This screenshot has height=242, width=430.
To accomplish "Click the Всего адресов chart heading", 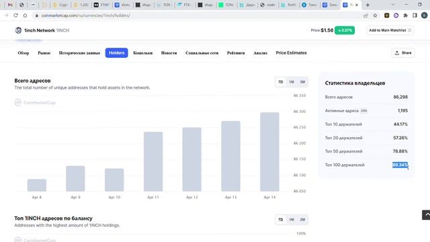I will click(32, 81).
